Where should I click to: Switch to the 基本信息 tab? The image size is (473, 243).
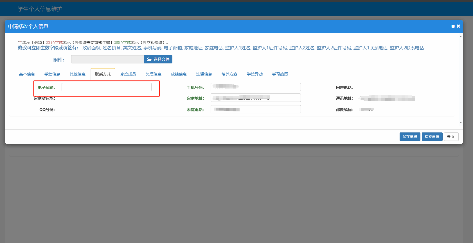pyautogui.click(x=27, y=74)
